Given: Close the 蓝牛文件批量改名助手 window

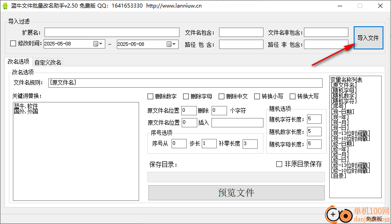Looking at the screenshot, I should click(380, 6).
